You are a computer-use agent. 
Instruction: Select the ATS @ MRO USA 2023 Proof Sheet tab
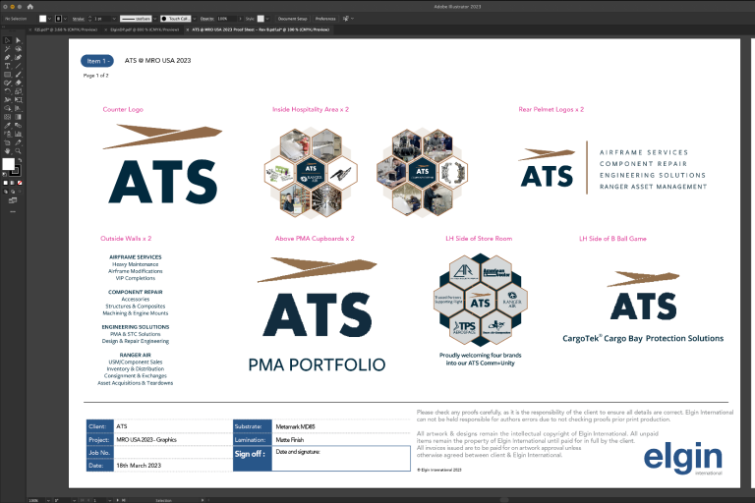tap(261, 29)
